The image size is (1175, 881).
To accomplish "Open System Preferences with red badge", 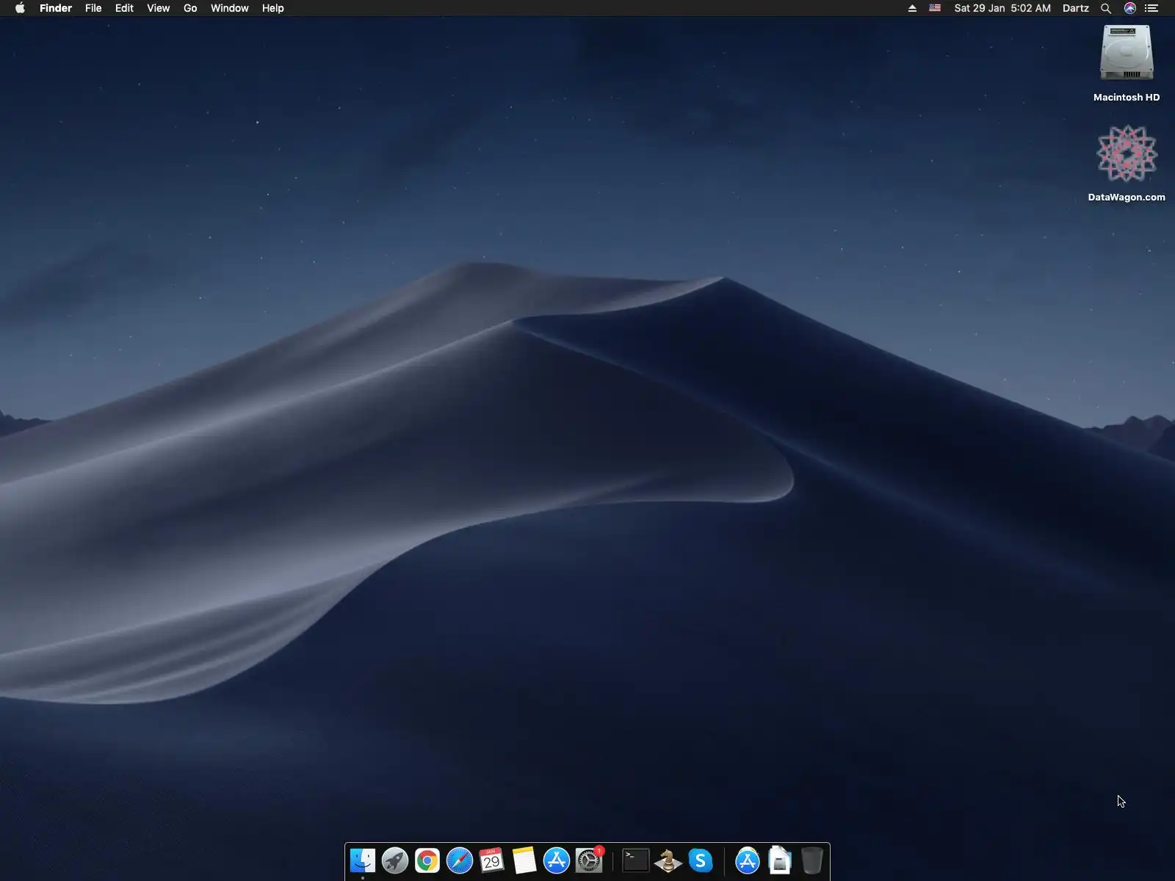I will 589,860.
